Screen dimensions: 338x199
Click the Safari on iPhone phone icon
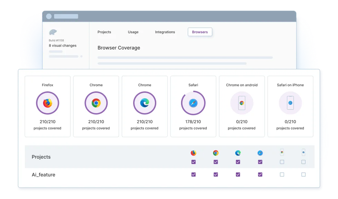coord(290,103)
